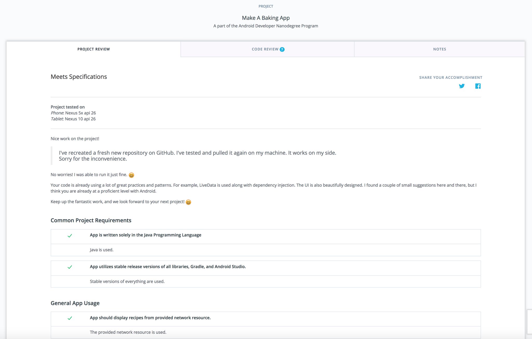532x339 pixels.
Task: Click the 'Java is used.' reviewer comment
Action: pos(102,250)
